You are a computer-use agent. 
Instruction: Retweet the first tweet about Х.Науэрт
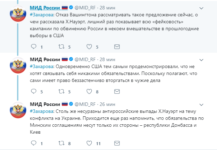click(61, 47)
